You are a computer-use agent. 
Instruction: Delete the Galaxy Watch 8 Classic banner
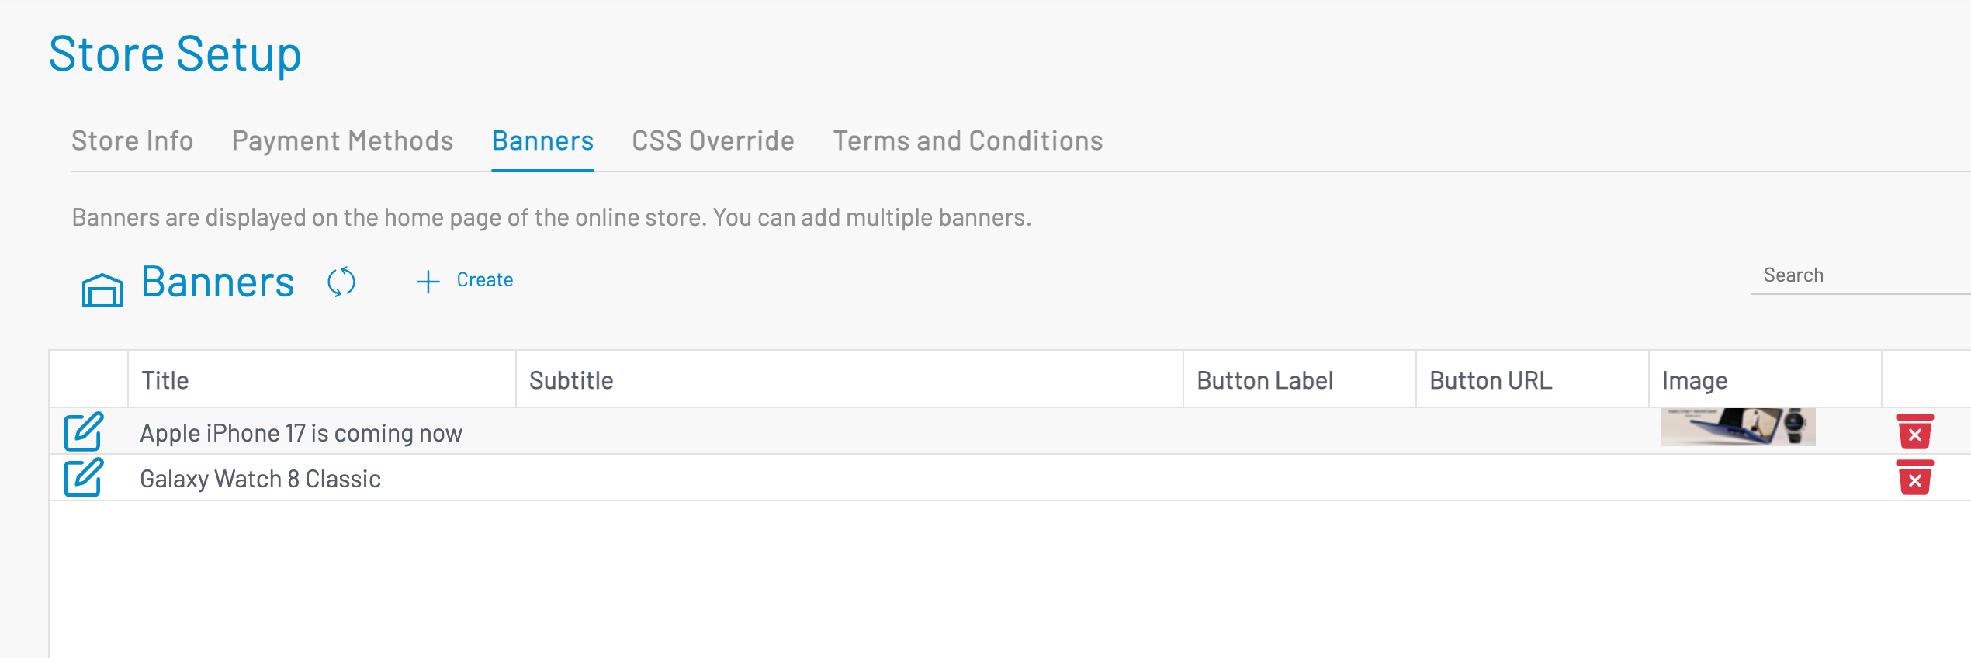(x=1914, y=477)
